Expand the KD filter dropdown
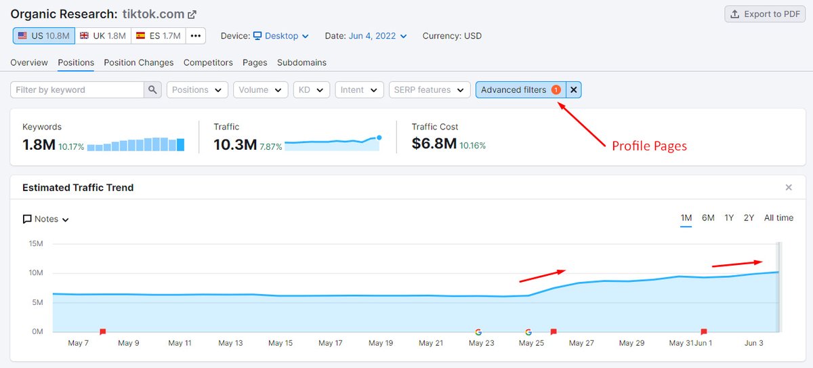Viewport: 813px width, 368px height. (x=312, y=89)
